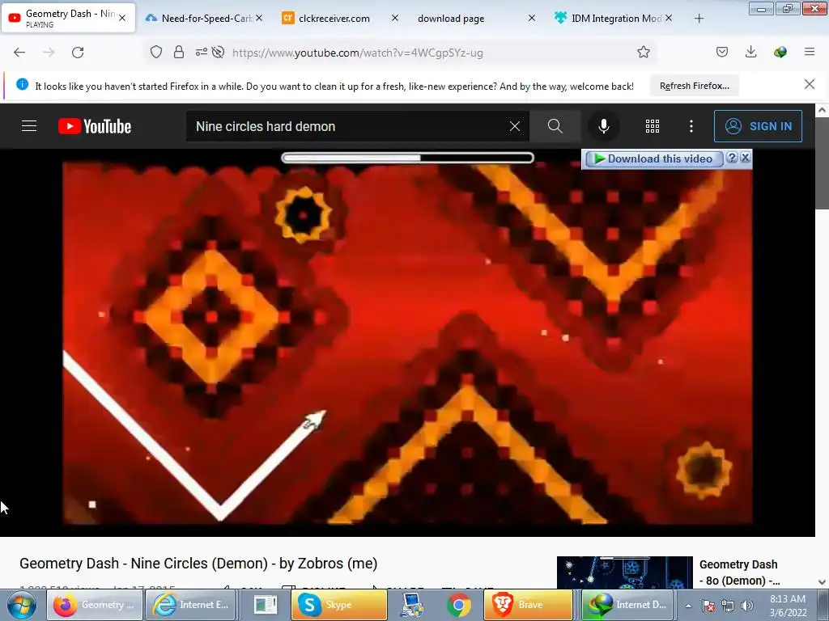Screen dimensions: 829x621
Task: Open Google Chrome from the taskbar
Action: [x=459, y=605]
